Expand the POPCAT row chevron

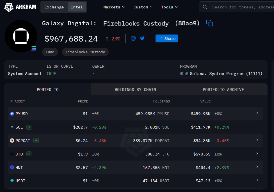pos(257,140)
